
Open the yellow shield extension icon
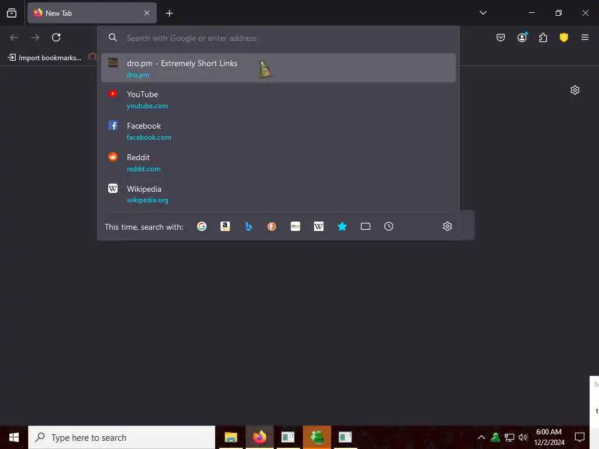tap(564, 37)
